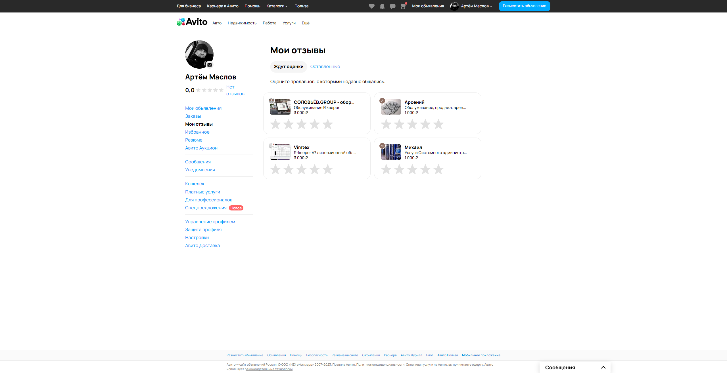Screen dimensions: 727x373
Task: Switch to Оставленные tab
Action: 325,67
